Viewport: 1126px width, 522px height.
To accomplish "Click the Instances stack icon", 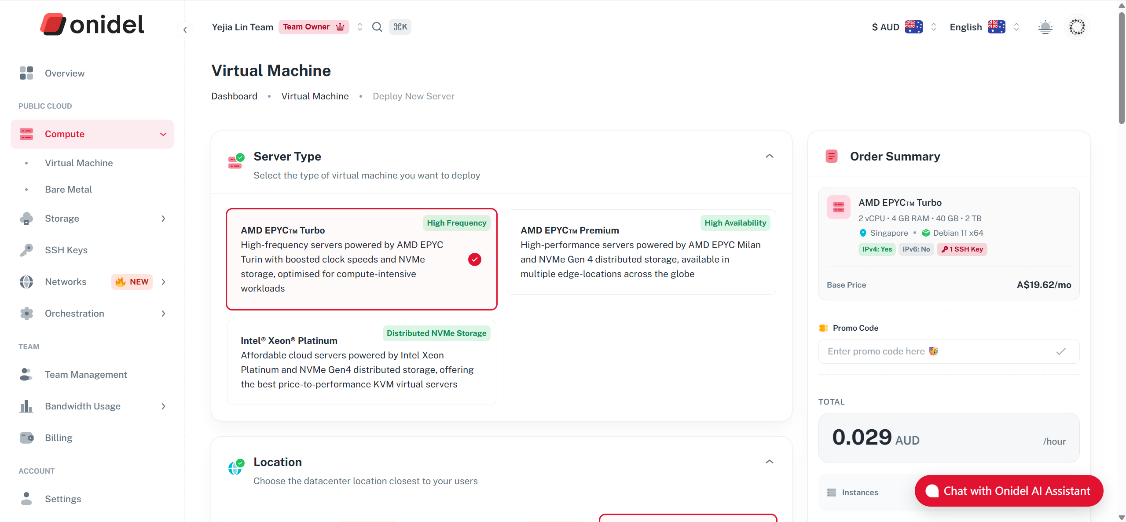I will point(832,493).
